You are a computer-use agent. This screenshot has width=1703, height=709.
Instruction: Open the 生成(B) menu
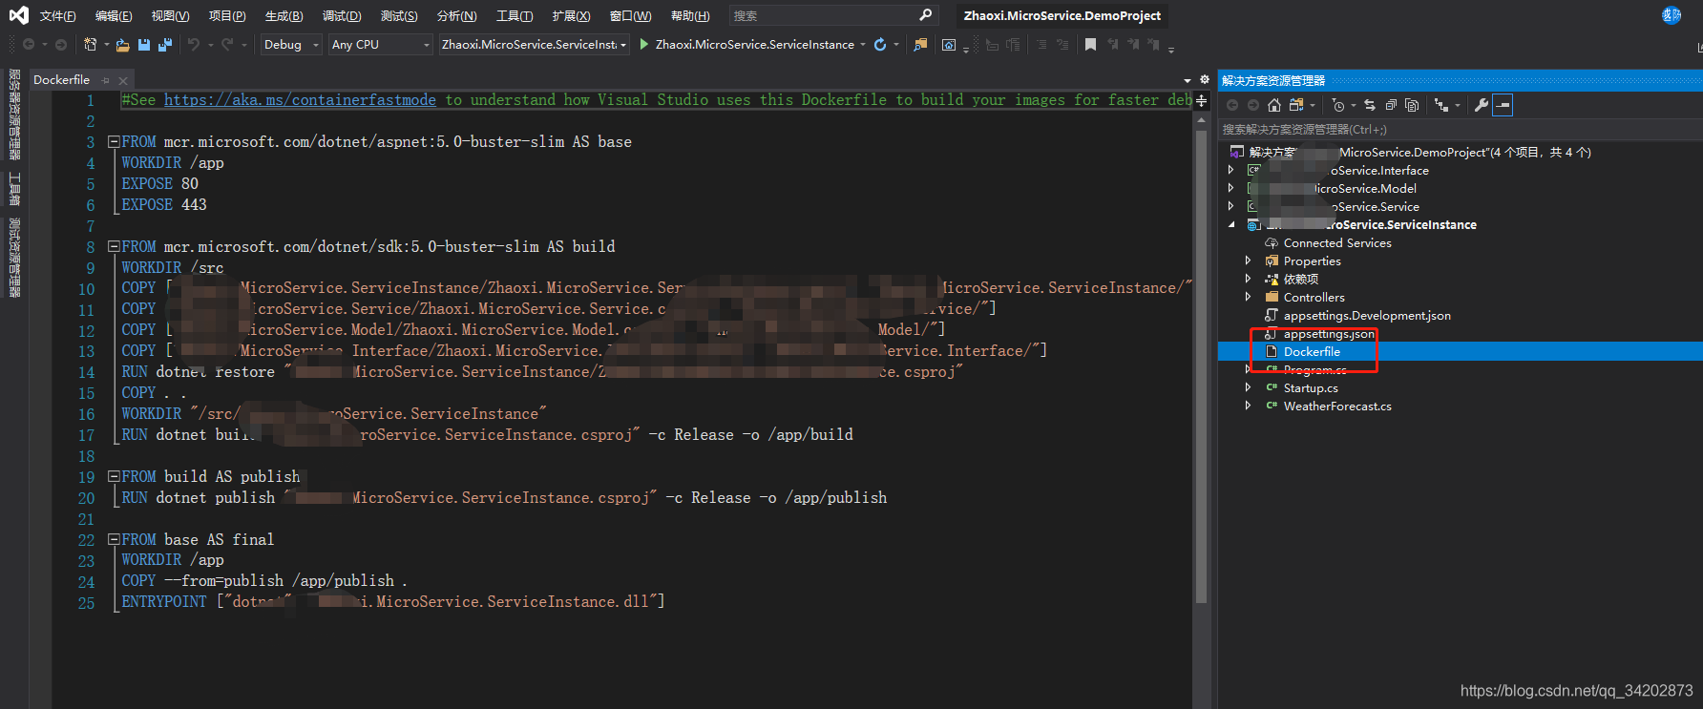pyautogui.click(x=284, y=16)
